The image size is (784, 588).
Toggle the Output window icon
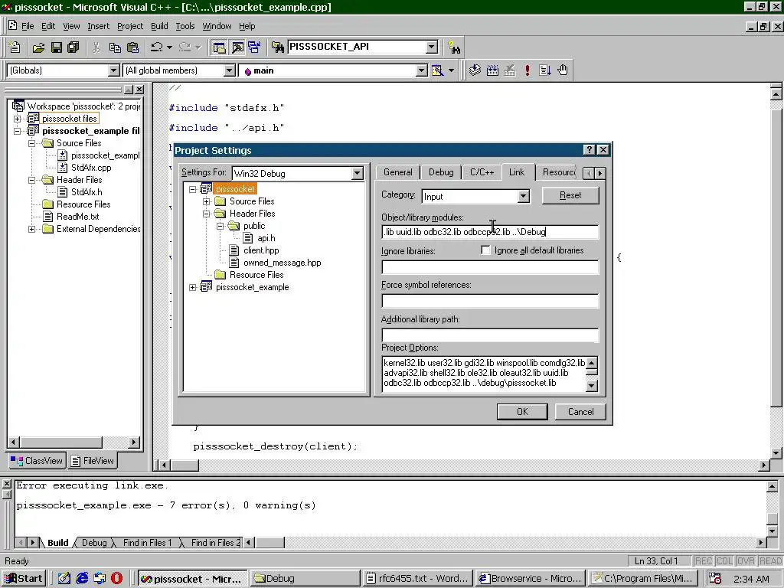(x=237, y=47)
